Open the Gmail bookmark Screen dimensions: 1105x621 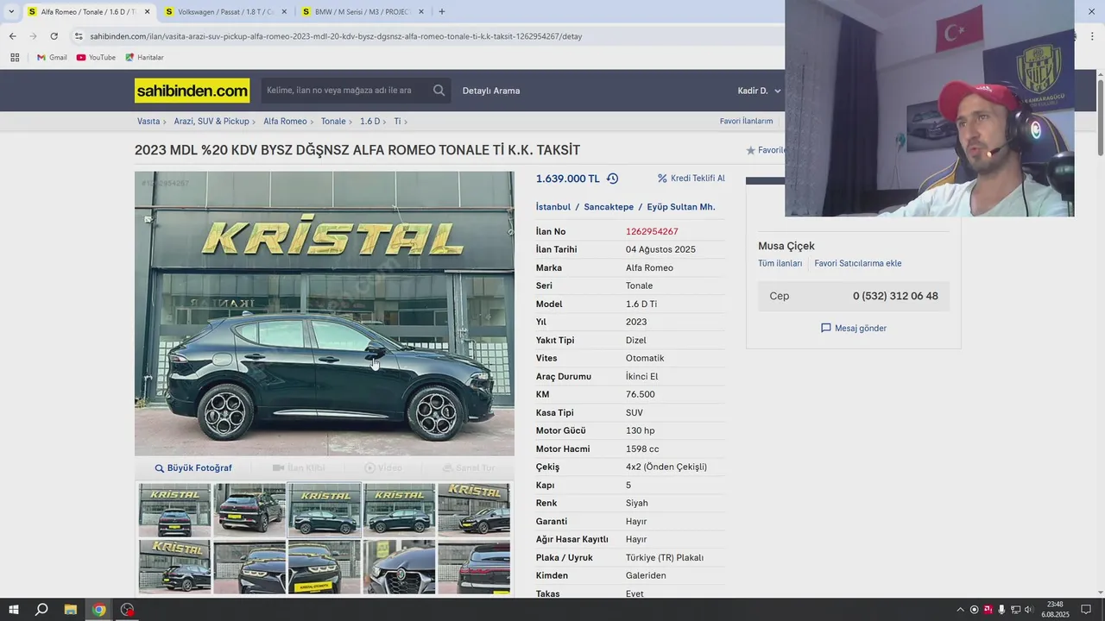(x=52, y=58)
